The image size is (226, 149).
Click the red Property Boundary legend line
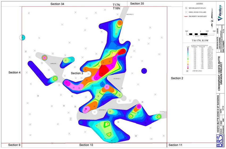coord(186,16)
